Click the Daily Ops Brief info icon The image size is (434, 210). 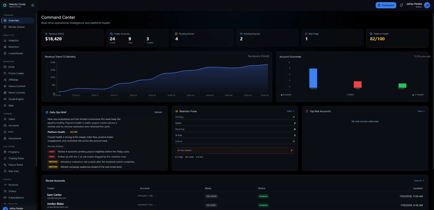[x=47, y=112]
